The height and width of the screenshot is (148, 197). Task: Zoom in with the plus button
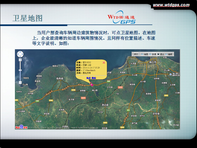(x=20, y=60)
